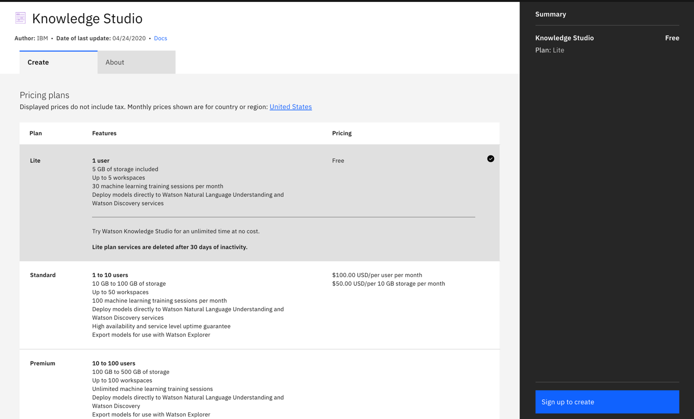Click the Knowledge Studio page heading
Viewport: 694px width, 419px height.
(87, 18)
